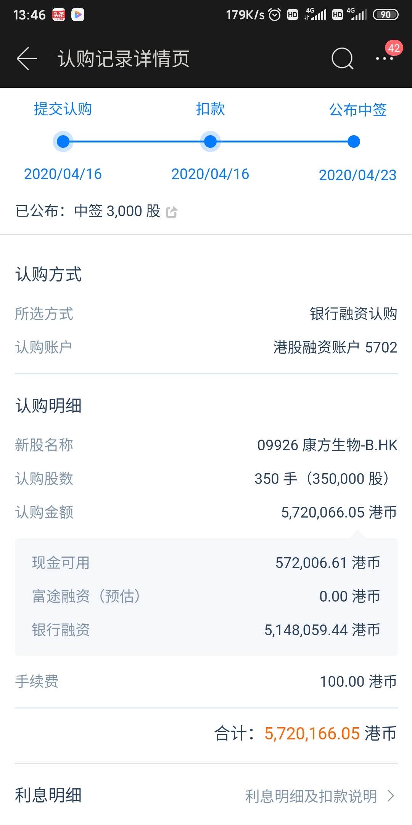This screenshot has width=412, height=825.
Task: Open the search magnifier icon
Action: click(342, 58)
